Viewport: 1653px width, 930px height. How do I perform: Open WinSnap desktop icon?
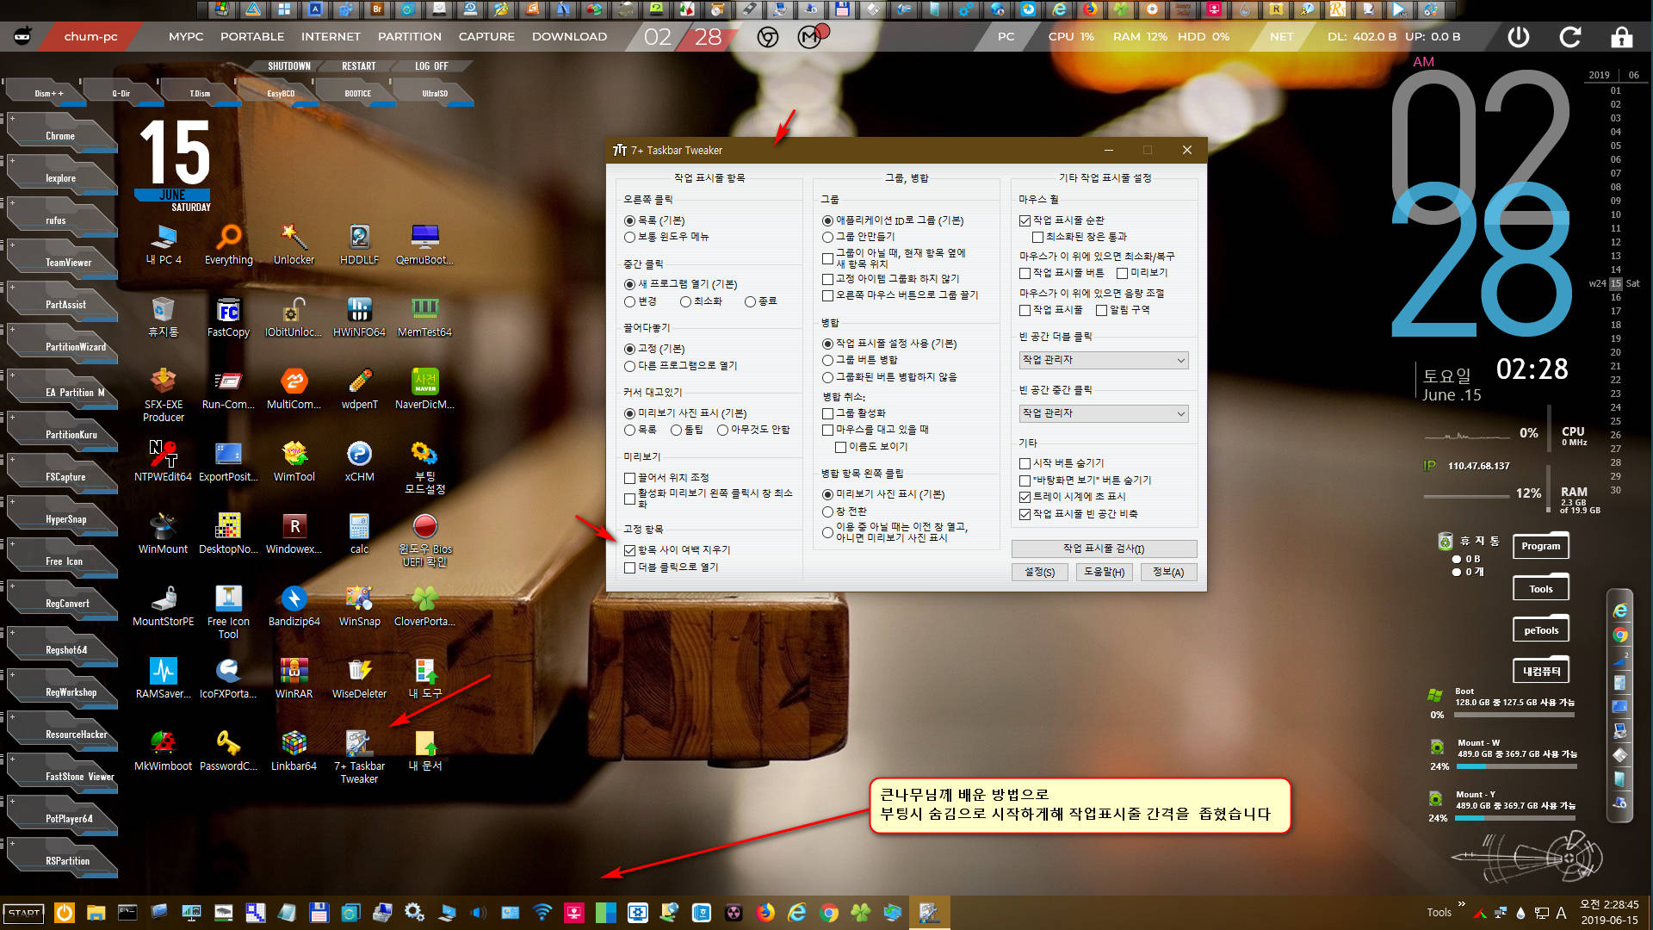point(359,606)
